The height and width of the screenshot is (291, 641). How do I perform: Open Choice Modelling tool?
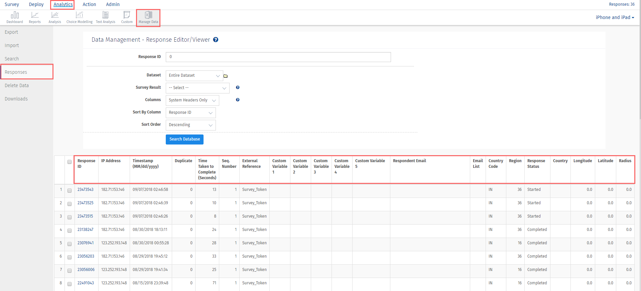(79, 17)
